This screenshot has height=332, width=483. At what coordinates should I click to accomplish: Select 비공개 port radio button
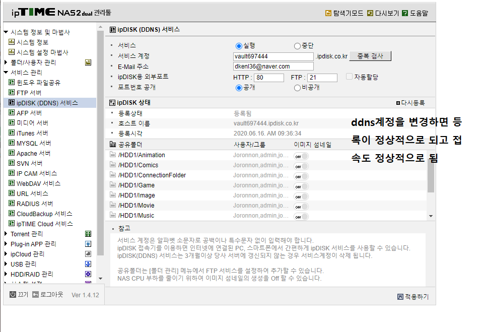[x=297, y=88]
